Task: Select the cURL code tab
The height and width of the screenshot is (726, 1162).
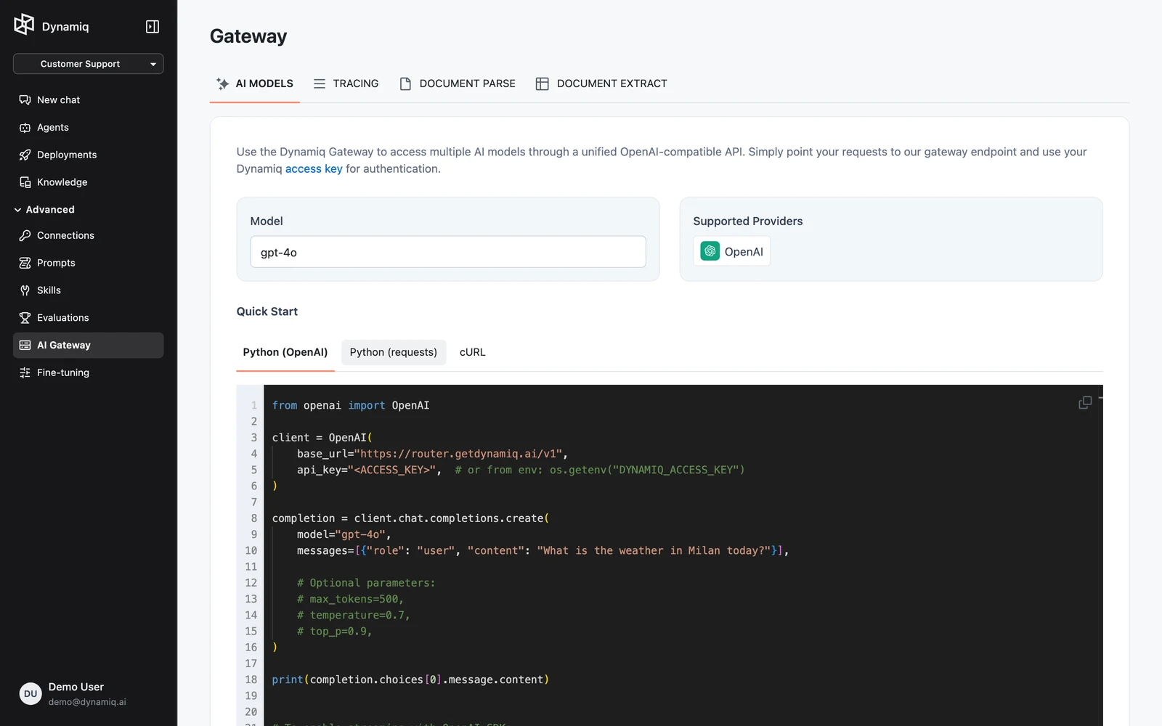Action: tap(473, 352)
